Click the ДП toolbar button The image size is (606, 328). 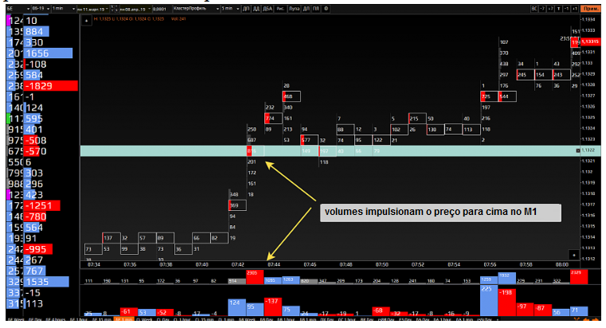click(247, 7)
